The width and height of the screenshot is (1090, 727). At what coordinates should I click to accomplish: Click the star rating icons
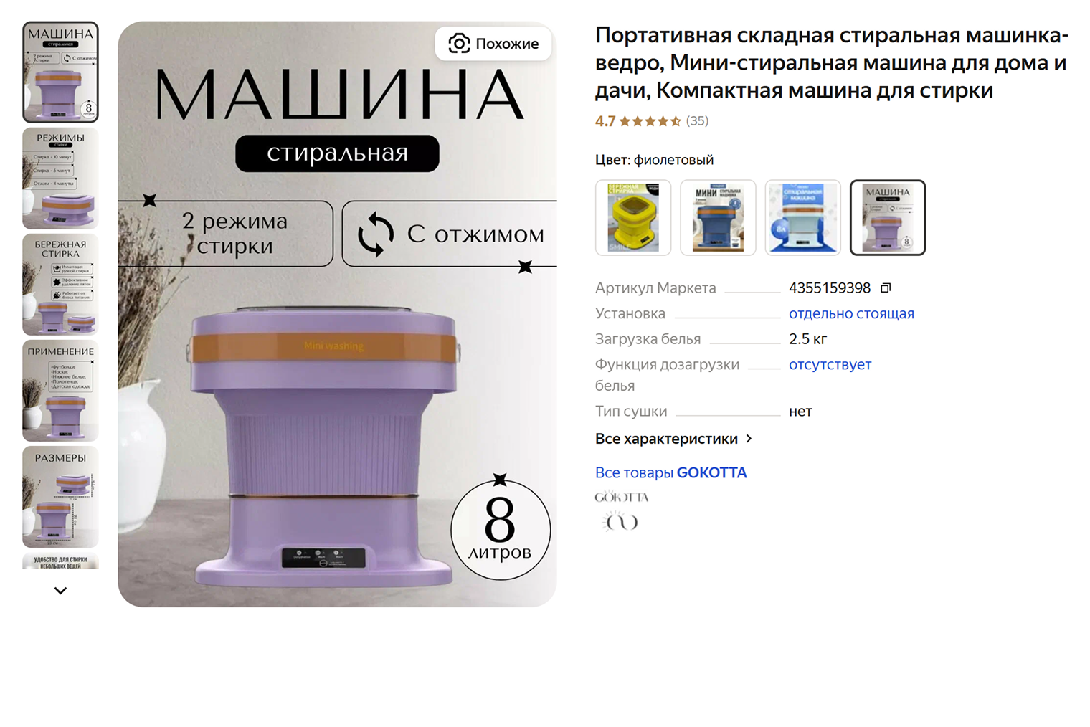(x=650, y=121)
